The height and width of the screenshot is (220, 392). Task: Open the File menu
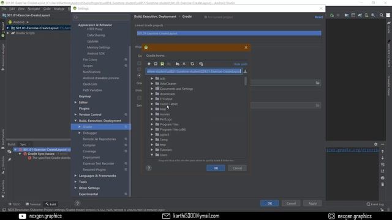pyautogui.click(x=4, y=9)
